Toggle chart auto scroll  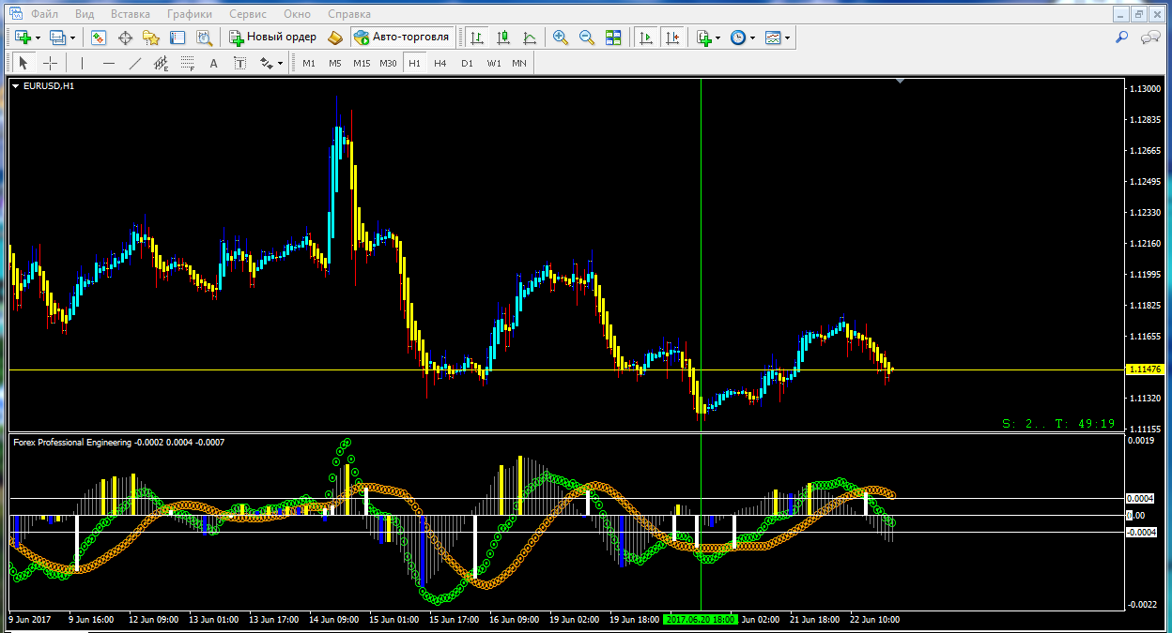(x=646, y=38)
